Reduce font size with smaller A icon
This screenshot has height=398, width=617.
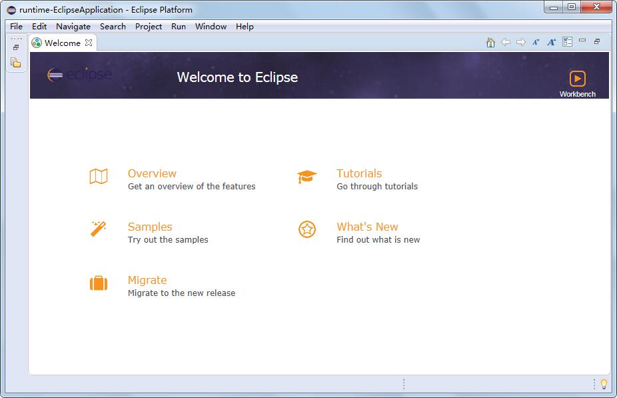[536, 42]
